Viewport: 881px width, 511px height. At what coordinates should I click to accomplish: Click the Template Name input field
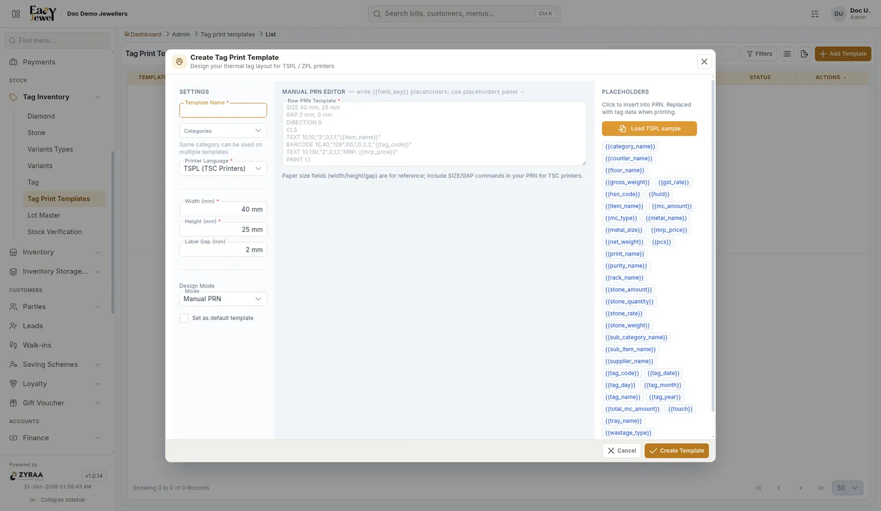223,111
